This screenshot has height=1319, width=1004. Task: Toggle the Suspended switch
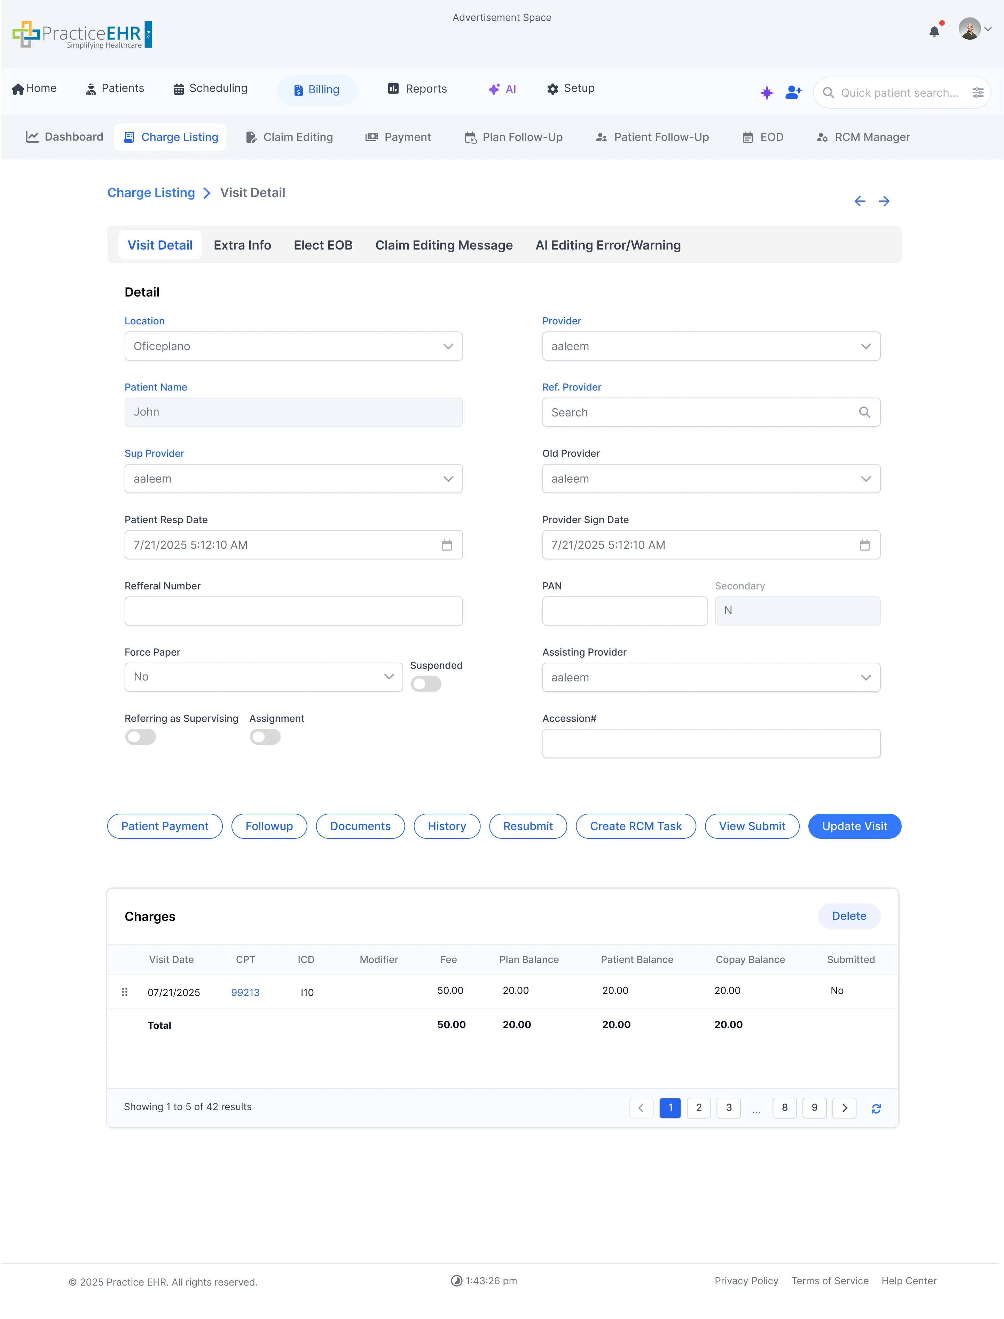pyautogui.click(x=425, y=684)
